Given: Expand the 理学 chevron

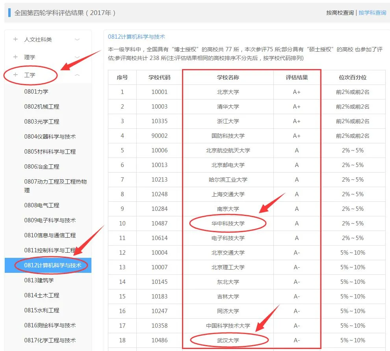Looking at the screenshot, I should click(77, 57).
